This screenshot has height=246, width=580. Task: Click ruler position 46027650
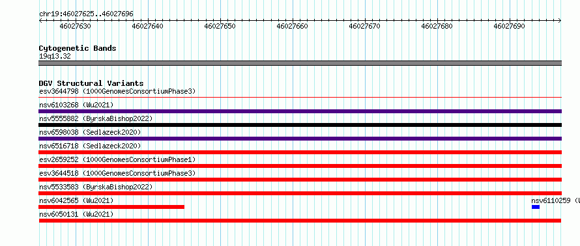(220, 26)
